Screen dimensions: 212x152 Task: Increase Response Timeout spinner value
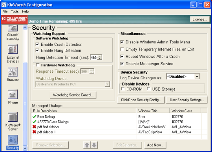[x=92, y=70]
